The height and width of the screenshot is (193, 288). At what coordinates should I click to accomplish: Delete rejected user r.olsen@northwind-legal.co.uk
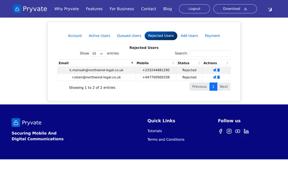click(x=218, y=77)
